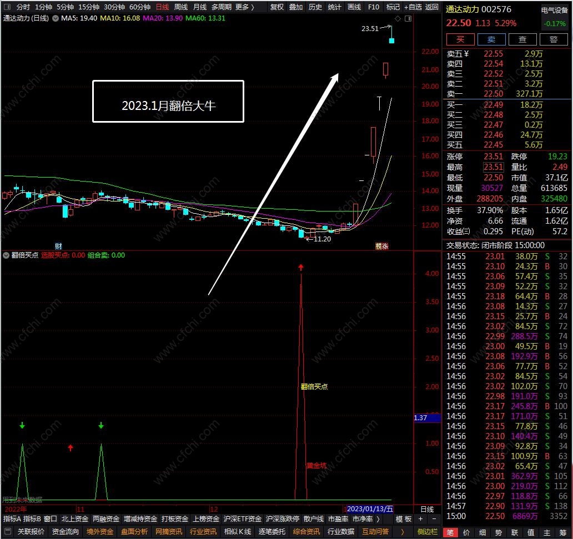This screenshot has height=539, width=573.
Task: Toggle the panel icon beside 关联报价
Action: [8, 531]
